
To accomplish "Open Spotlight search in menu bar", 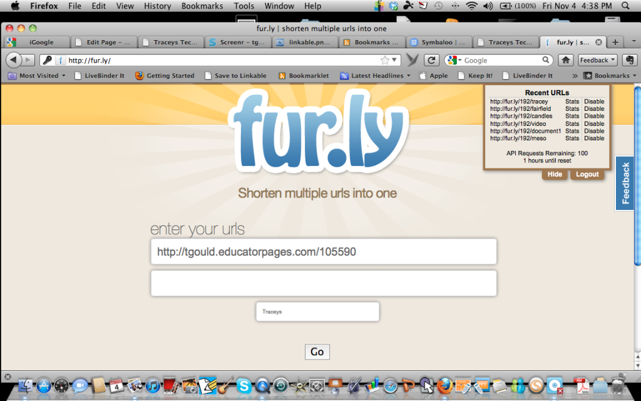I will (x=625, y=6).
